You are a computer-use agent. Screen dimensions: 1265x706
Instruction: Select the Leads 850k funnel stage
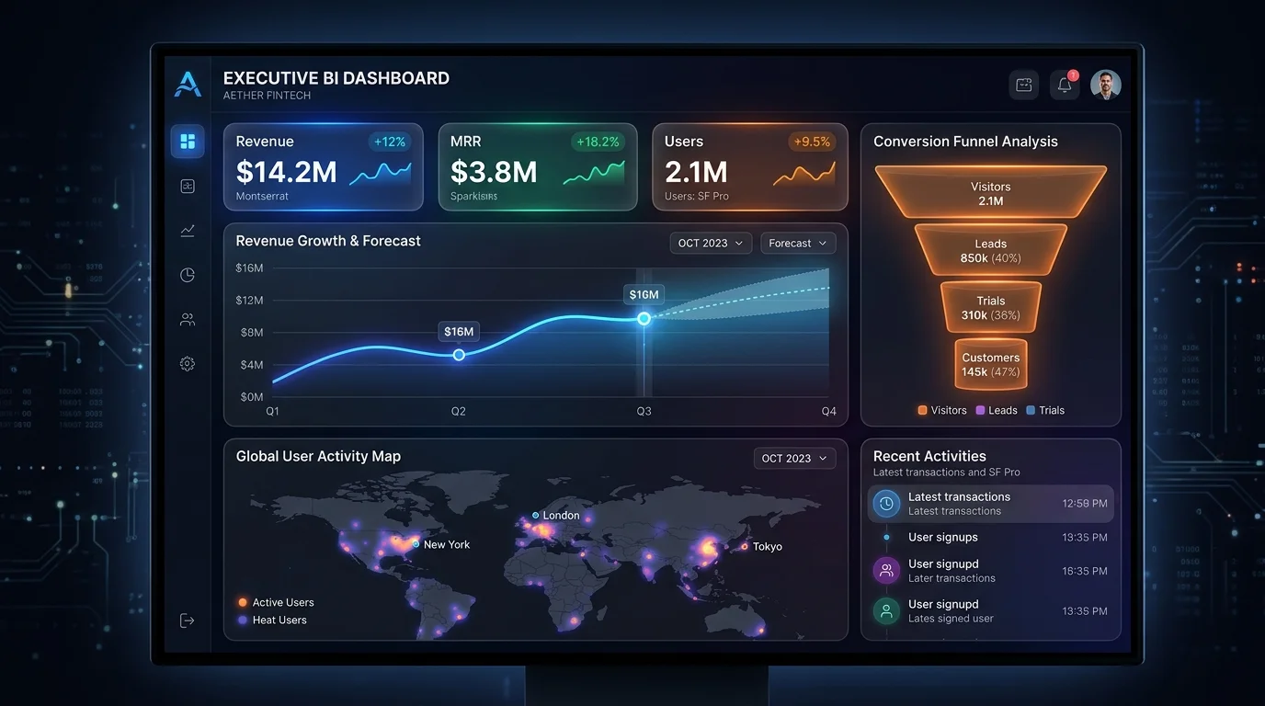[991, 250]
